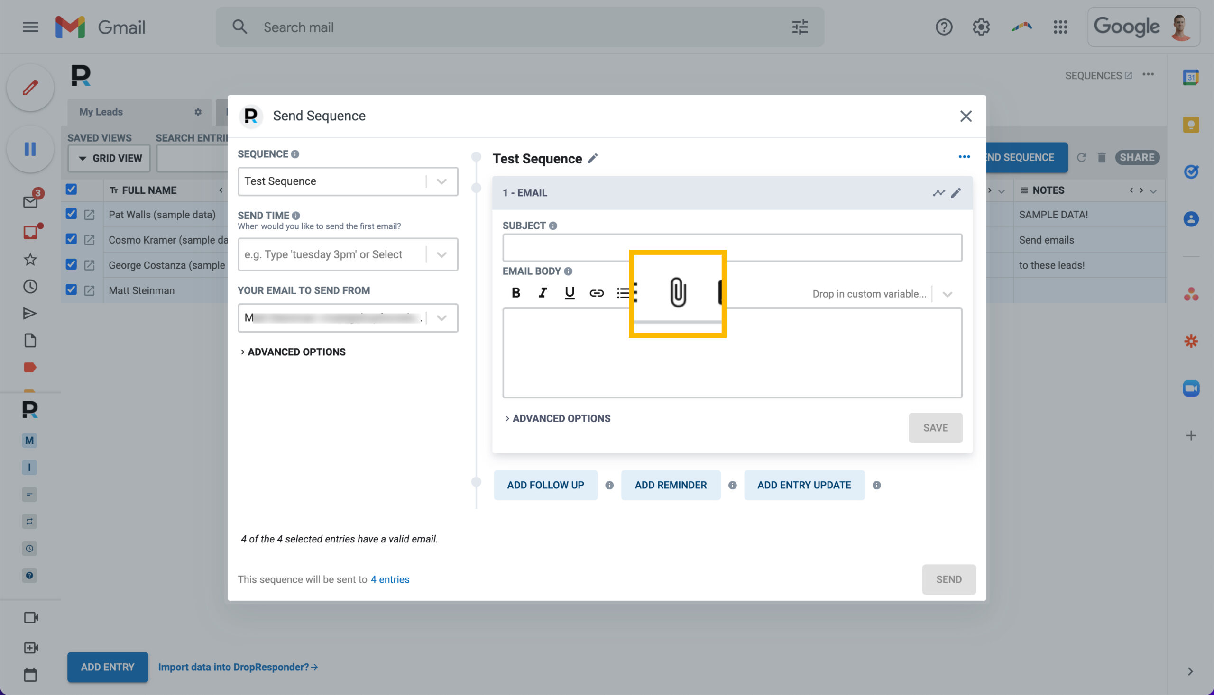Click into the email body text area
This screenshot has height=695, width=1214.
tap(732, 353)
